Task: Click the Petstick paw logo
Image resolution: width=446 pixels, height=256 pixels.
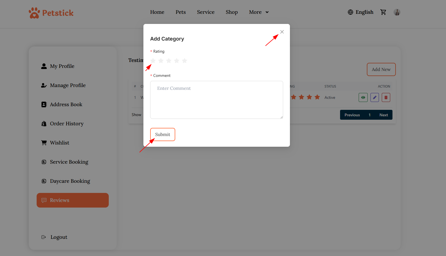Action: point(34,13)
